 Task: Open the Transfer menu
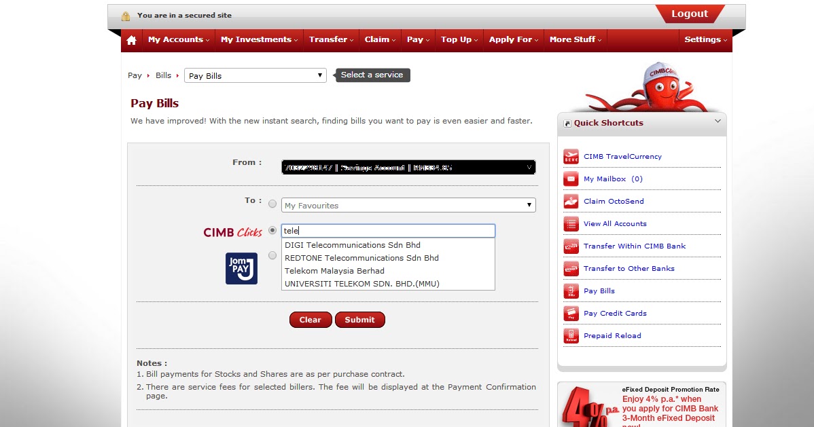pyautogui.click(x=331, y=40)
